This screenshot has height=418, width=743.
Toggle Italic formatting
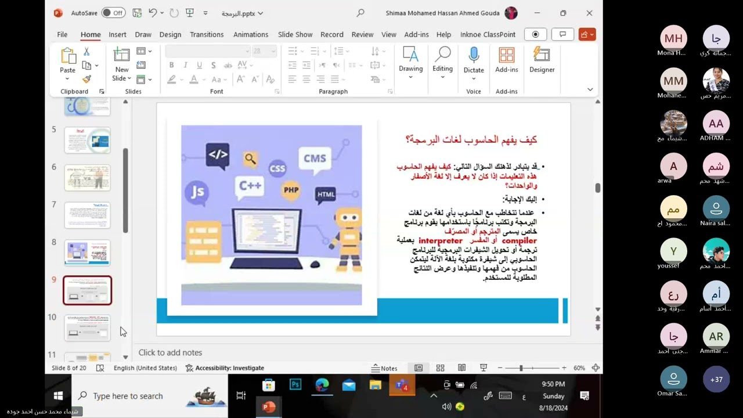(185, 65)
